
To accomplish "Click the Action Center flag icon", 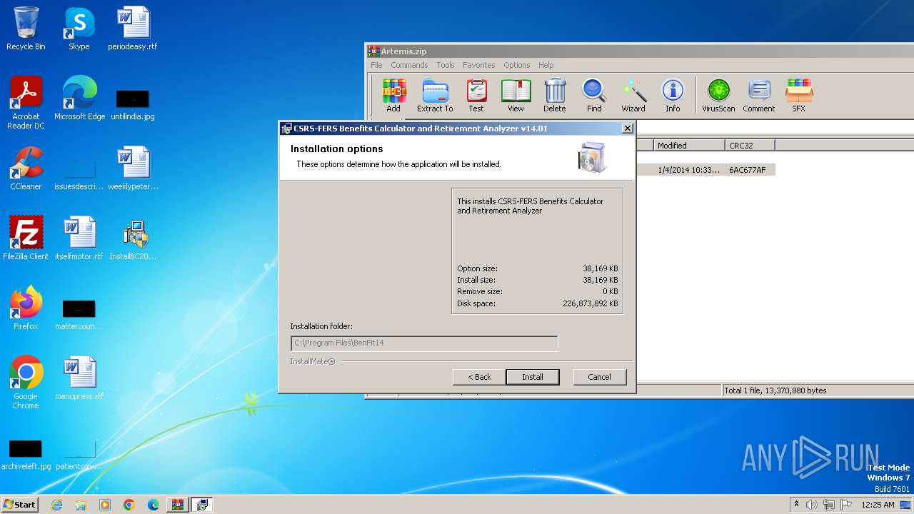I will tap(846, 505).
